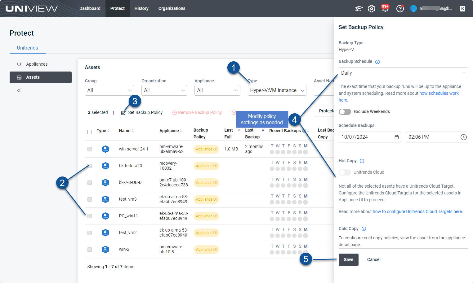473x283 pixels.
Task: Open the training graduation cap icon
Action: coord(359,9)
